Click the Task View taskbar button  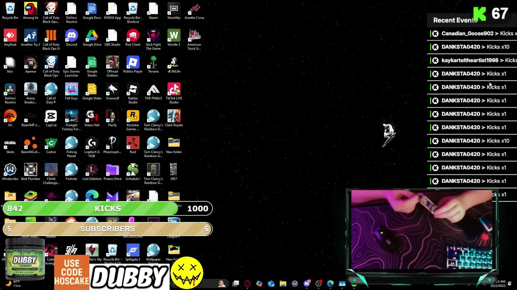click(x=235, y=284)
